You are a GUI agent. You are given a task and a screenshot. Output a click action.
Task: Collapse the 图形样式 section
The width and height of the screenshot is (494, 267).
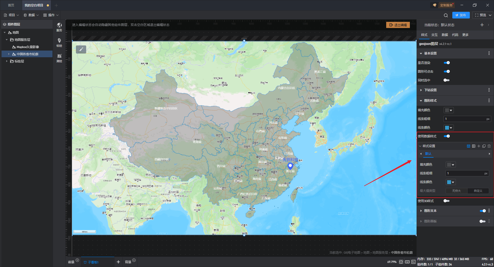(421, 101)
